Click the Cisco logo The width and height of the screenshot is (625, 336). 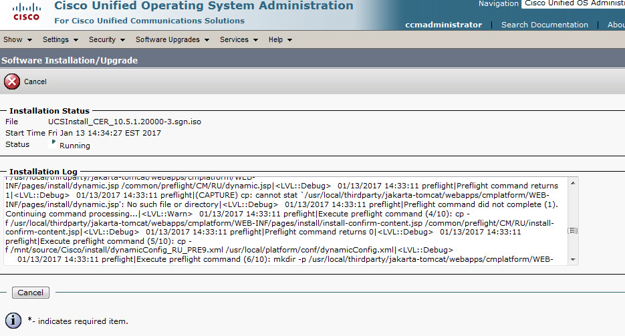click(26, 12)
